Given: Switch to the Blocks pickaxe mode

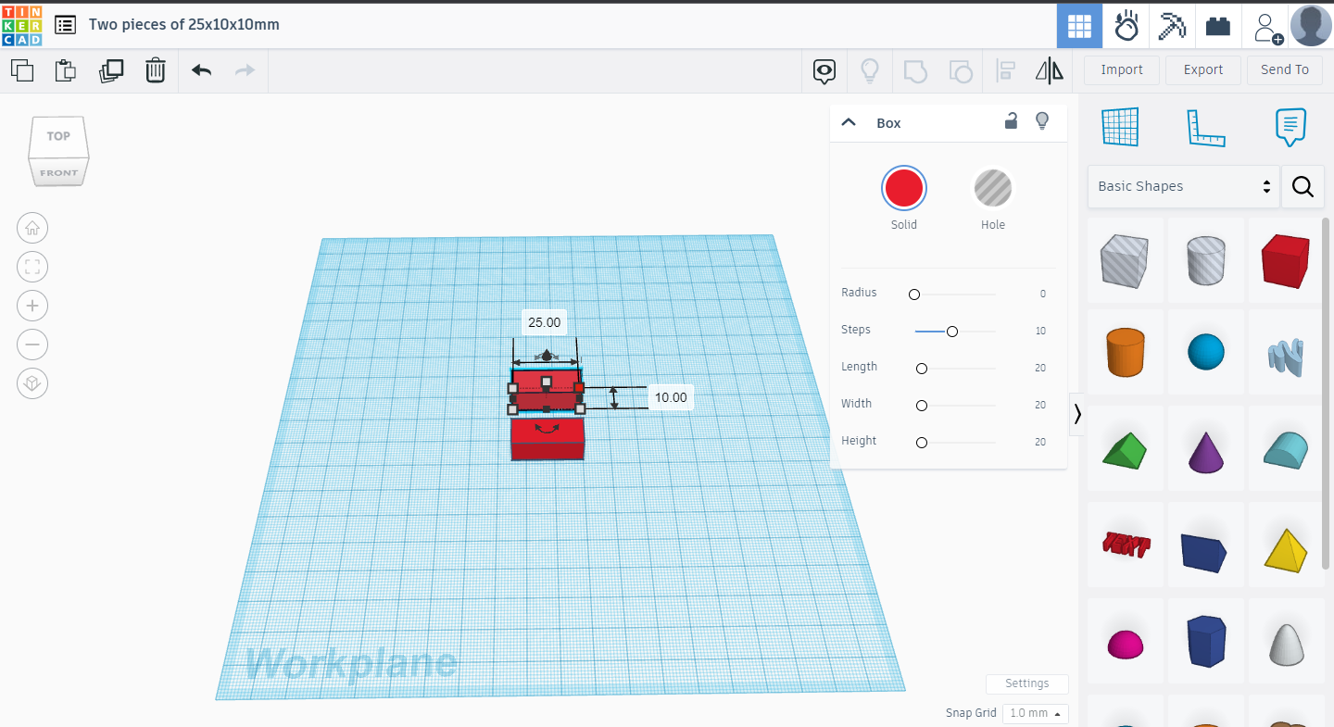Looking at the screenshot, I should (x=1172, y=26).
